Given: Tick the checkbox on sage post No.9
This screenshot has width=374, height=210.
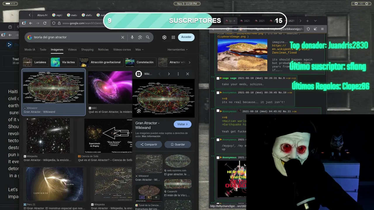Looking at the screenshot, I should 218,78.
